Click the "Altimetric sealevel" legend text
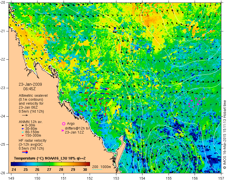This screenshot has height=181, width=227. (x=33, y=96)
